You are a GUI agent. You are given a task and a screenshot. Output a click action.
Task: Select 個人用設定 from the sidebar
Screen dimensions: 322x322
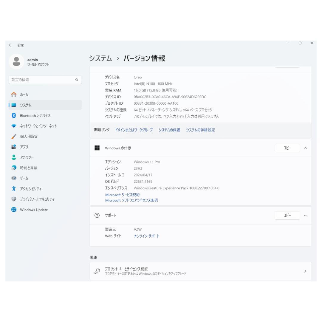click(28, 136)
